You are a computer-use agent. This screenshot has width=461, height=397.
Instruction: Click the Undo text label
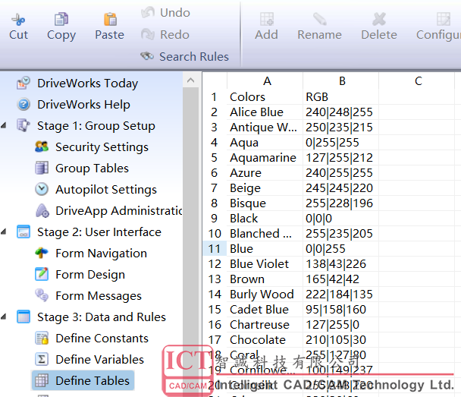(175, 13)
